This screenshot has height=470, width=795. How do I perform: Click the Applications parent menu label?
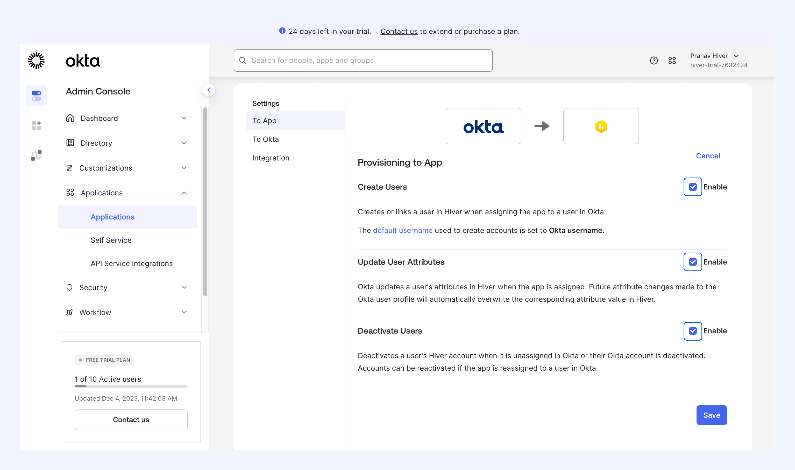102,193
